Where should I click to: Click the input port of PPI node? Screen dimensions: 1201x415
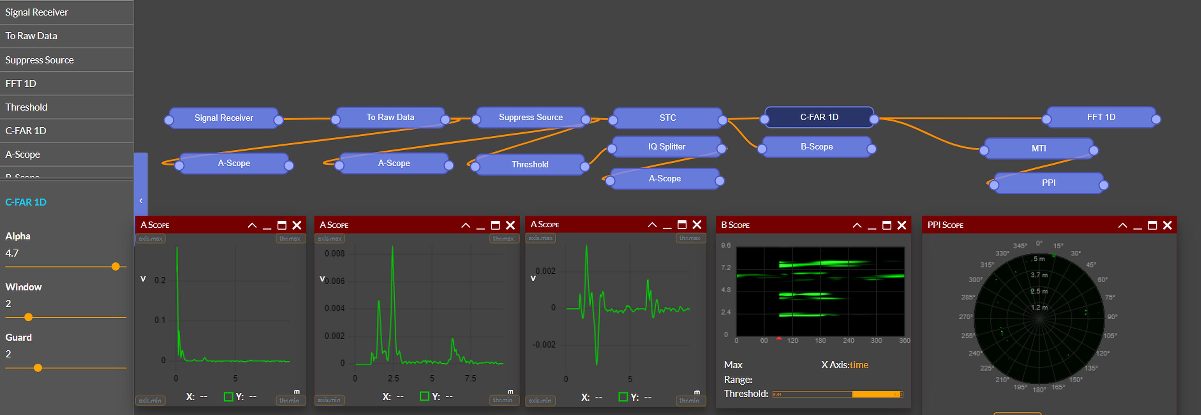(x=994, y=185)
